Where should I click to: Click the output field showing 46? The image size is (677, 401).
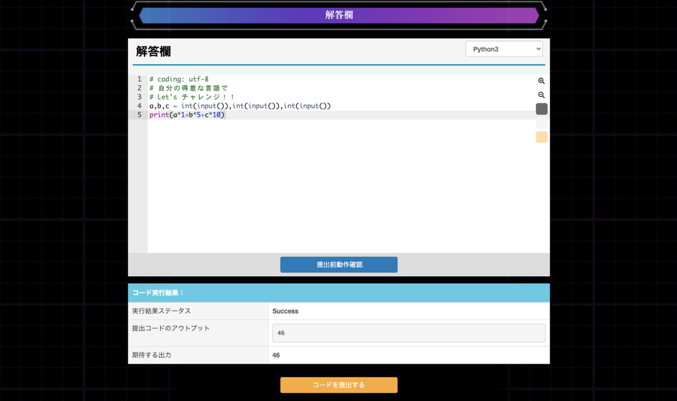tap(408, 333)
